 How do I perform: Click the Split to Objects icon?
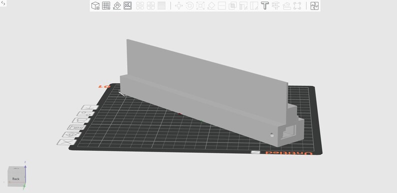pos(140,5)
